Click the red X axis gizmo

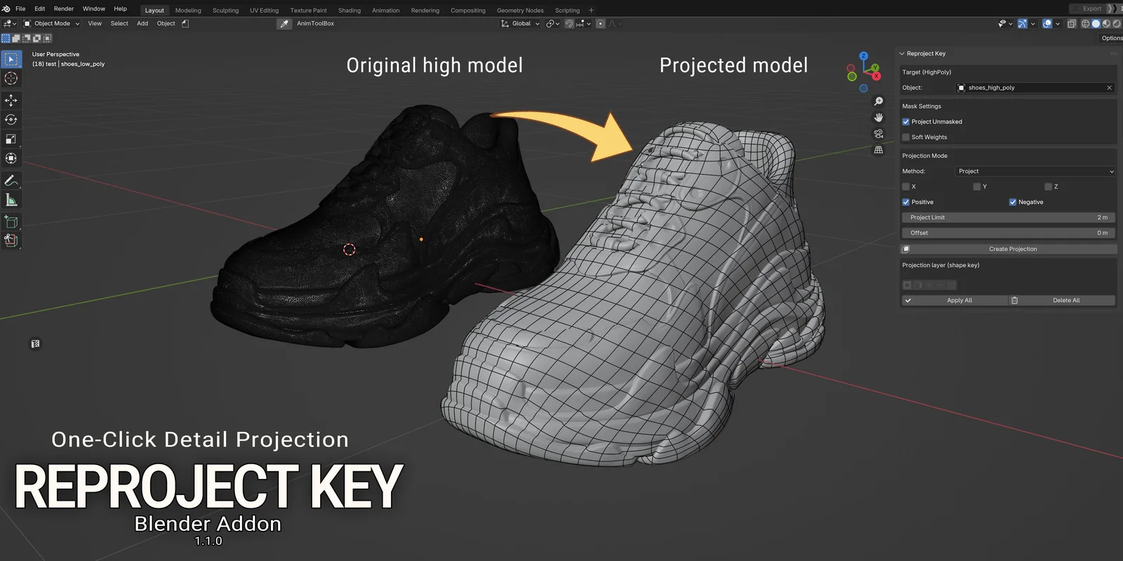(877, 76)
